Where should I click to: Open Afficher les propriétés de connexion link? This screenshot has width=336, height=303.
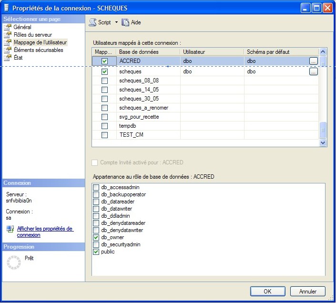point(45,232)
